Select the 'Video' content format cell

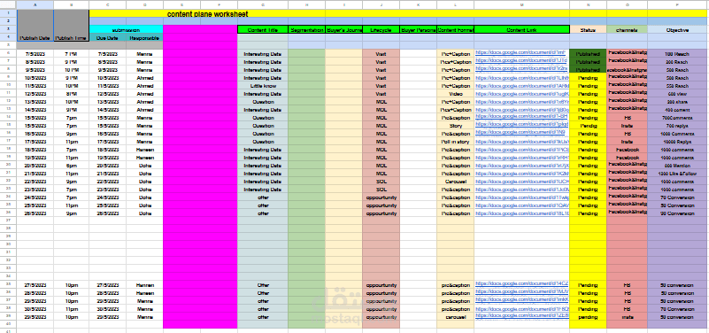coord(455,94)
